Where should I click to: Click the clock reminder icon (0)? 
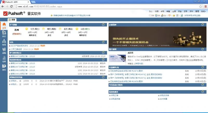click(156, 16)
